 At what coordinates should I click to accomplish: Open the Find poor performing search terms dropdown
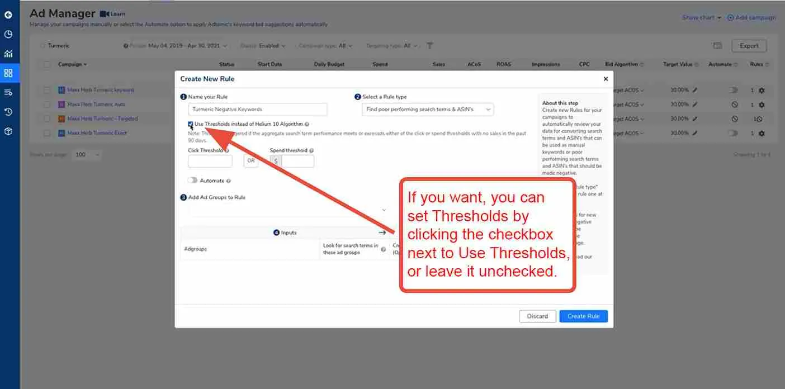[427, 109]
